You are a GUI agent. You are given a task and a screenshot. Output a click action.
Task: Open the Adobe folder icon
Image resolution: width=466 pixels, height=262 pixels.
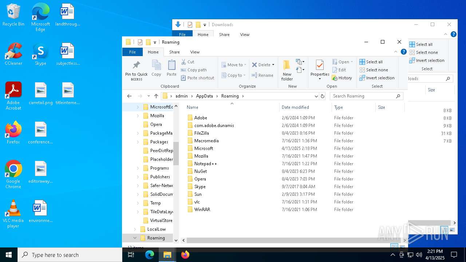pos(190,118)
